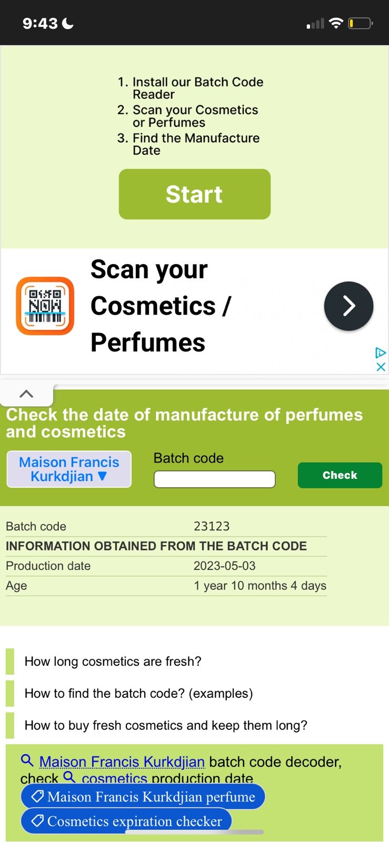Tap the dark circular arrow button in ad

click(x=348, y=306)
